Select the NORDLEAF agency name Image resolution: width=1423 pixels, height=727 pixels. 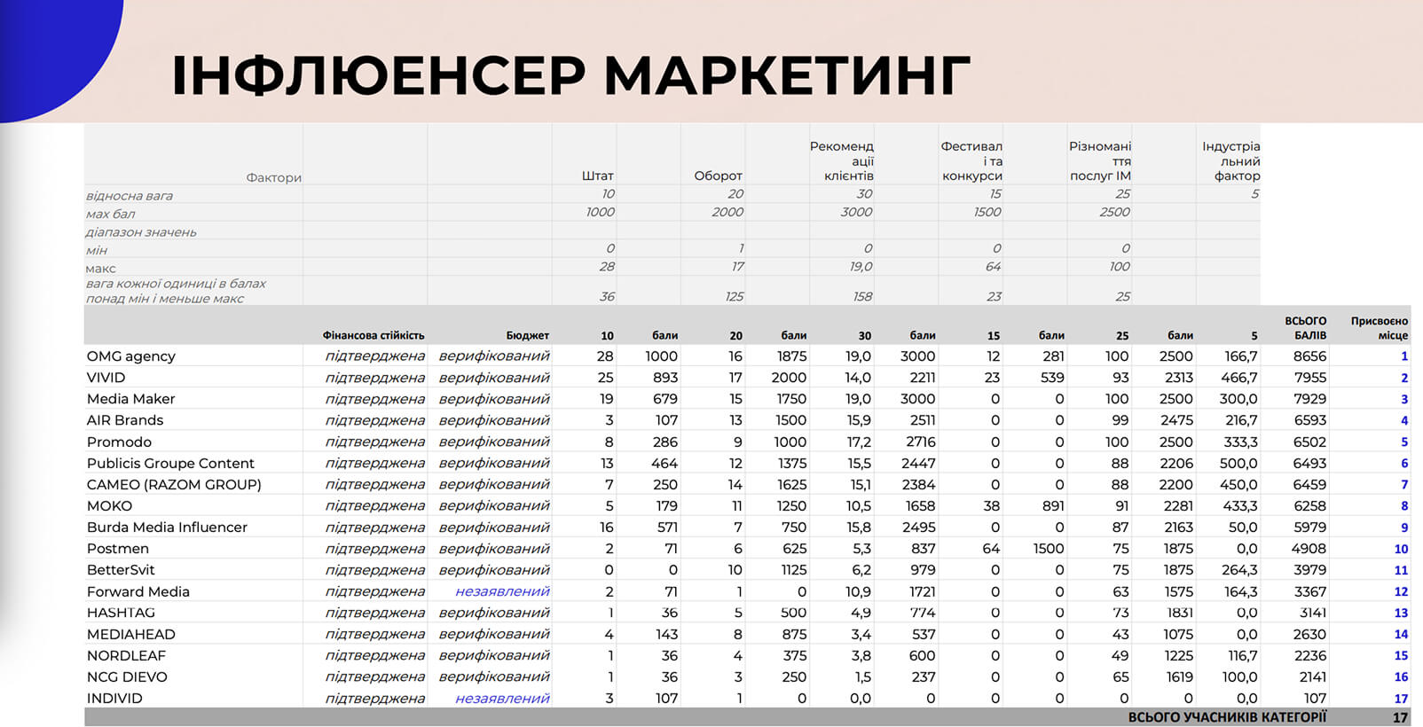[126, 656]
